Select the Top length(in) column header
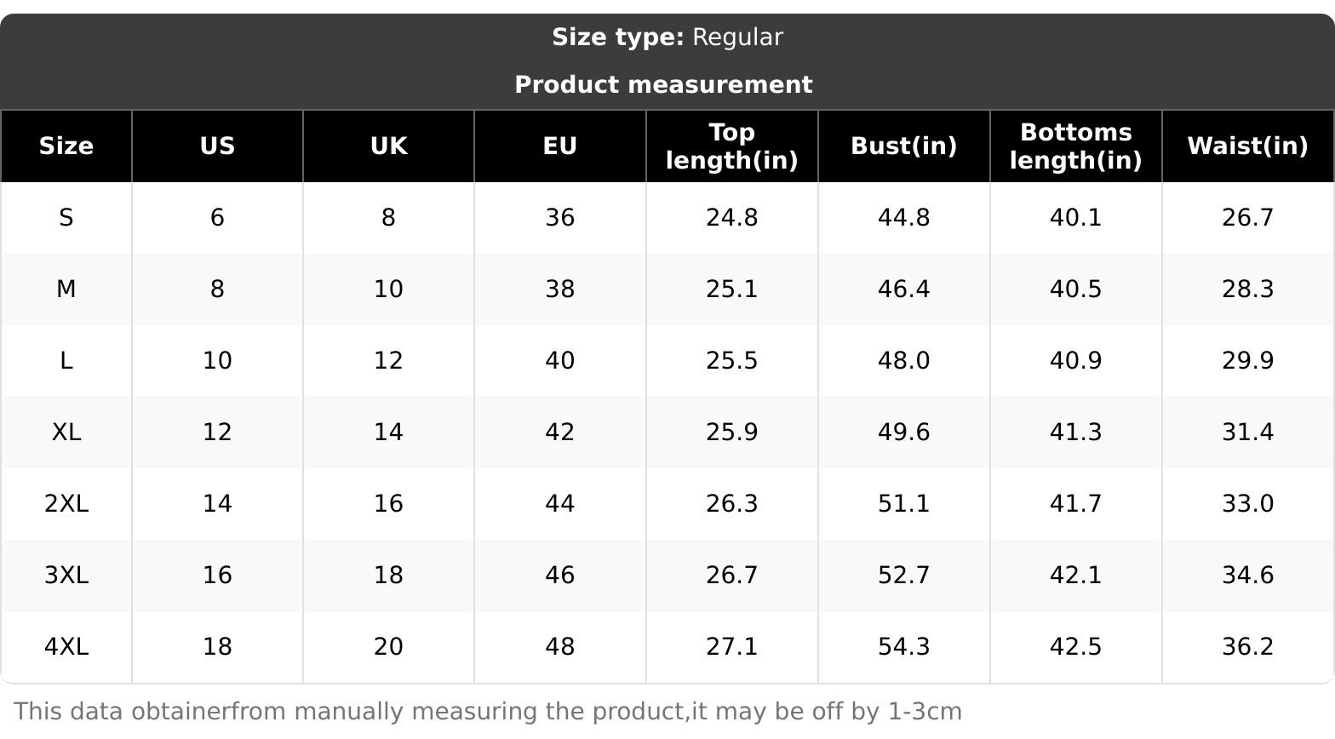The image size is (1335, 739). pyautogui.click(x=732, y=146)
